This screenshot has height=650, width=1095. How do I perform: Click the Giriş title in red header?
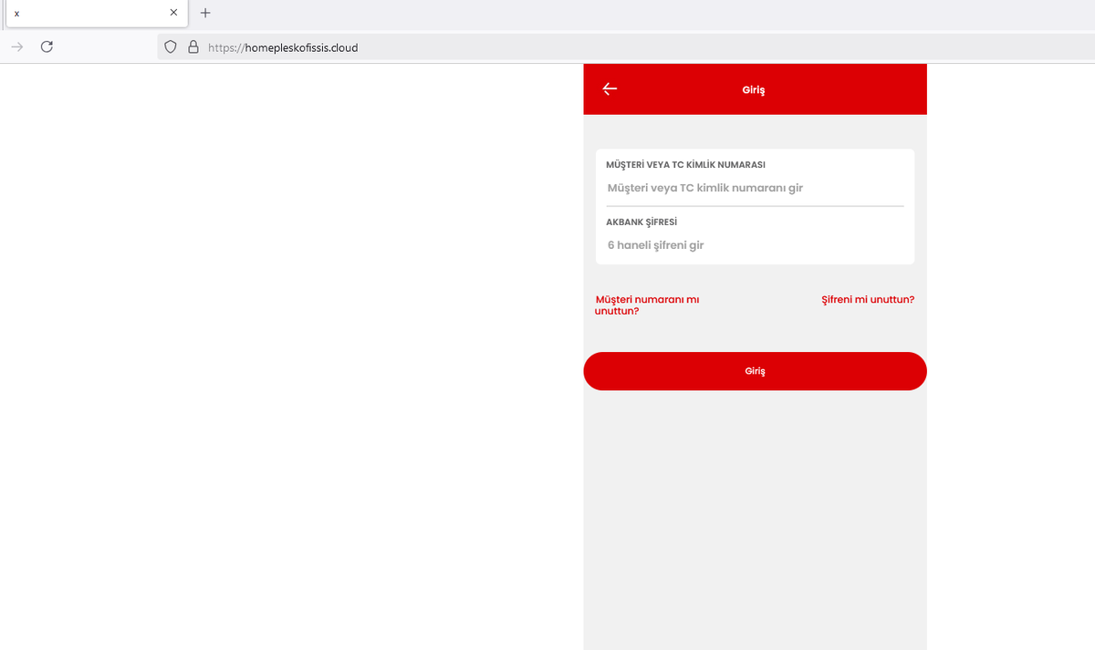[754, 89]
